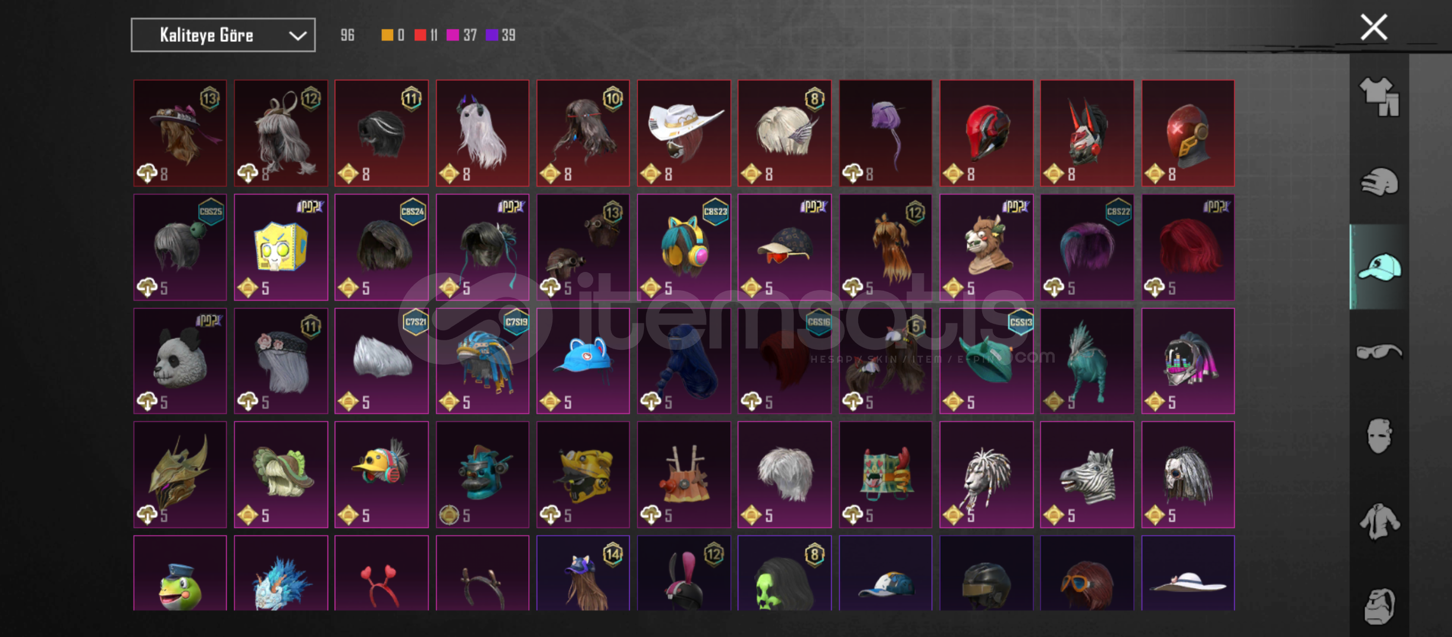1452x637 pixels.
Task: Close the inventory with the X button
Action: tap(1374, 28)
